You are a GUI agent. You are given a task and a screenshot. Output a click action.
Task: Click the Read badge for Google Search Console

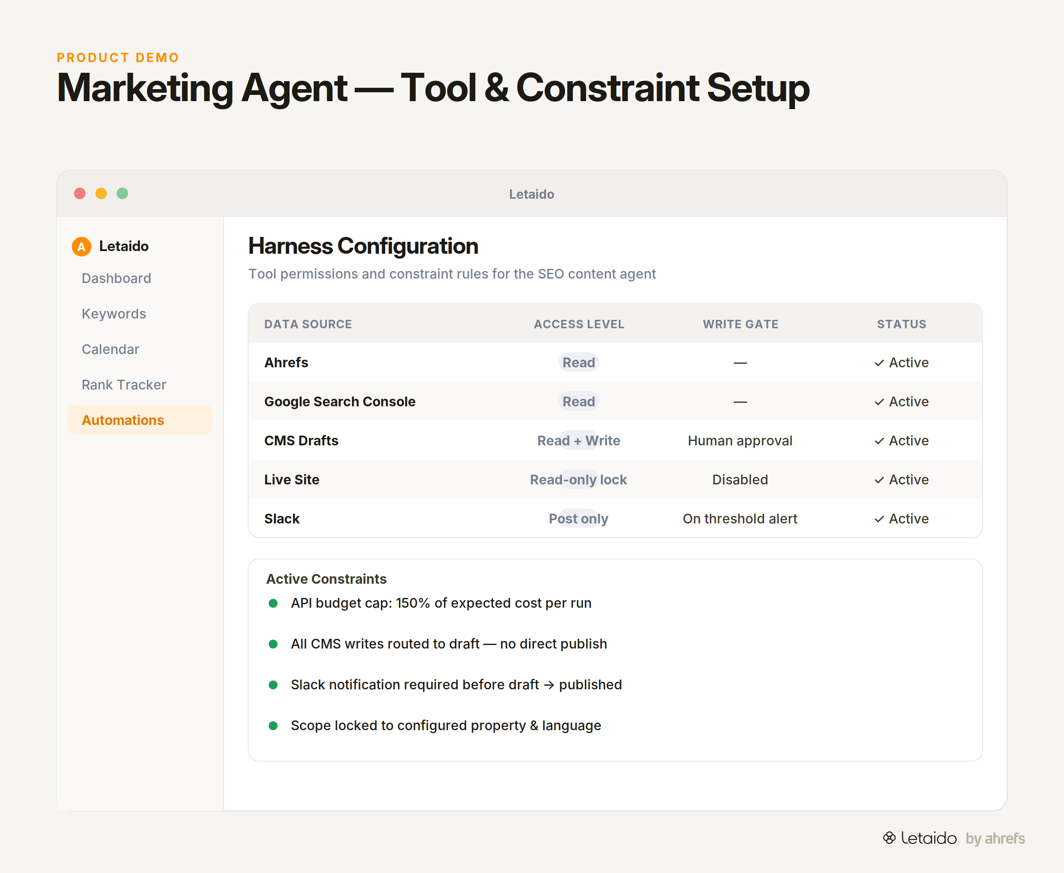579,401
